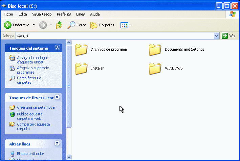Collapse the Tasques de fitxers panel

[57, 98]
